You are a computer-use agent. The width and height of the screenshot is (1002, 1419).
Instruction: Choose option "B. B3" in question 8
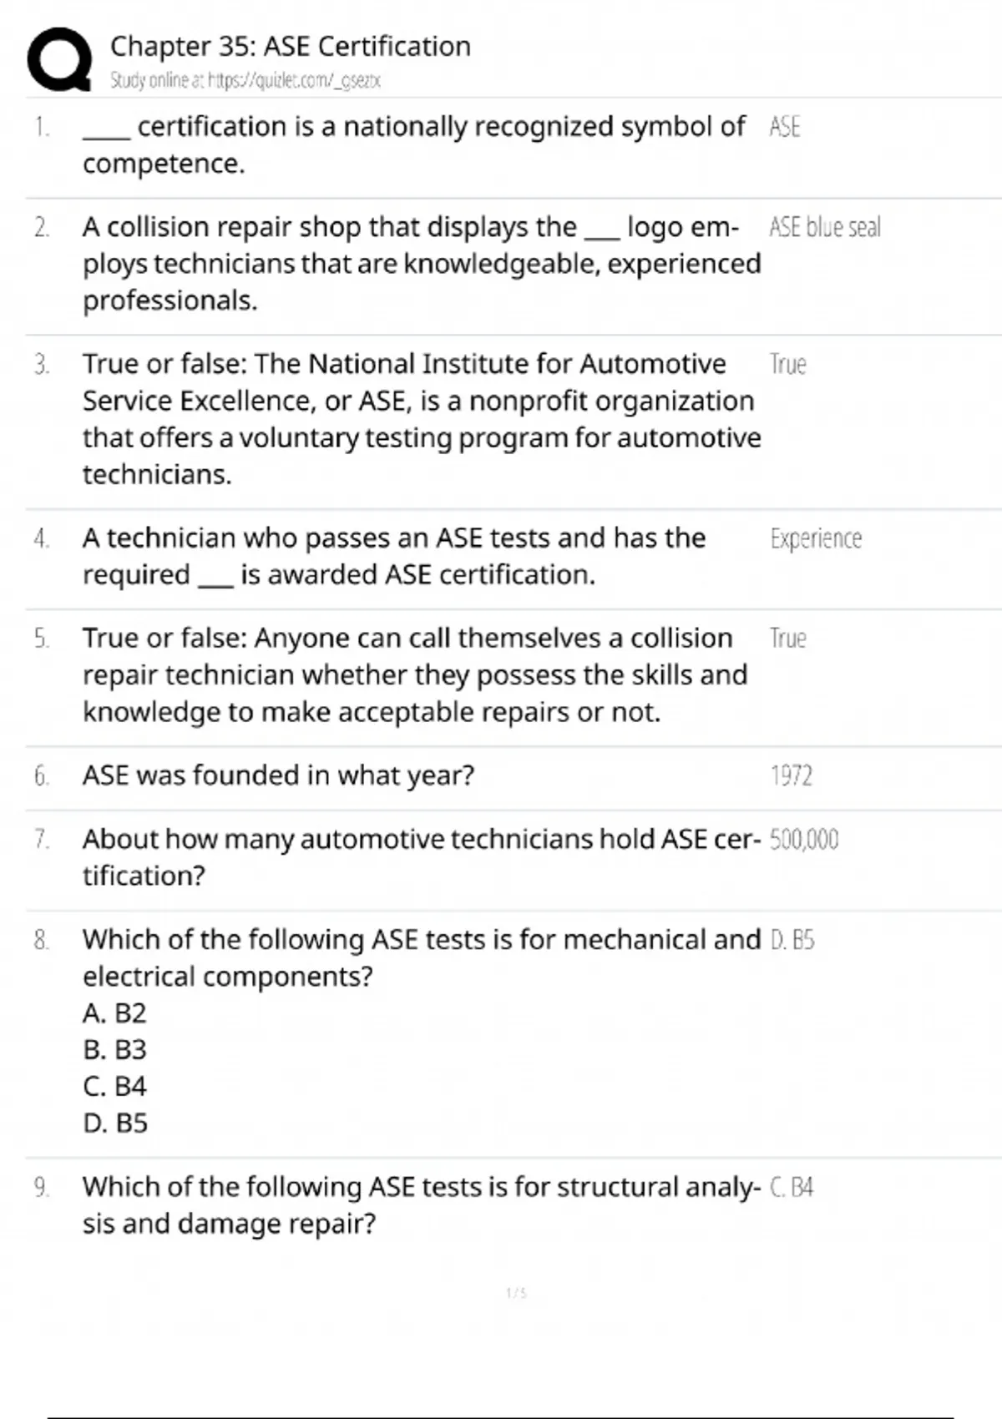114,1049
